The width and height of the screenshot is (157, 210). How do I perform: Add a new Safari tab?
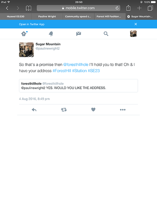coord(139,8)
